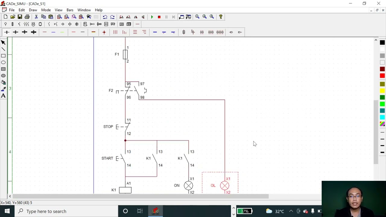Screen dimensions: 386x217
Task: Select the filled rectangle tool
Action: pyautogui.click(x=3, y=69)
